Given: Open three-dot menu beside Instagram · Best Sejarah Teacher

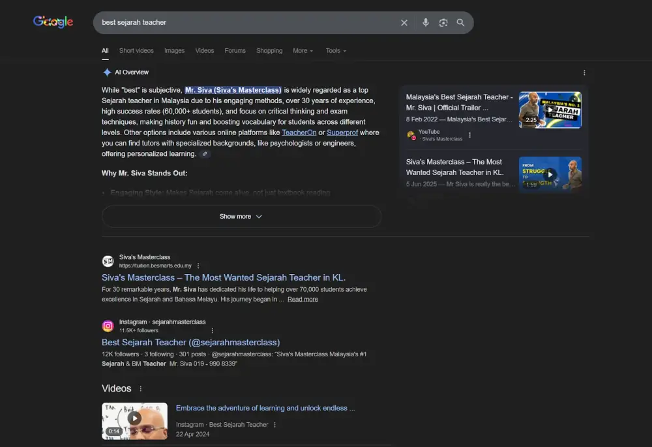Looking at the screenshot, I should (x=275, y=425).
